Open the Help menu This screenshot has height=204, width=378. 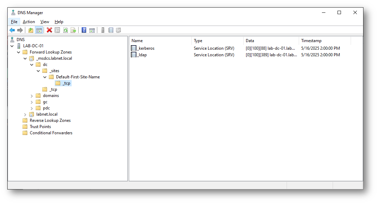pyautogui.click(x=59, y=22)
